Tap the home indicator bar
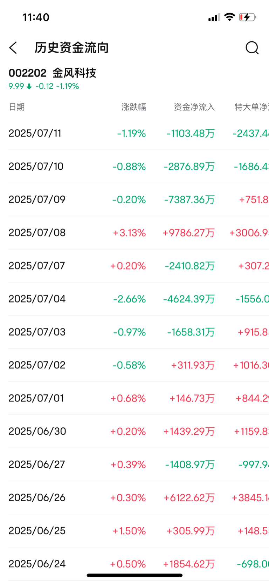The image size is (269, 583). point(134,575)
